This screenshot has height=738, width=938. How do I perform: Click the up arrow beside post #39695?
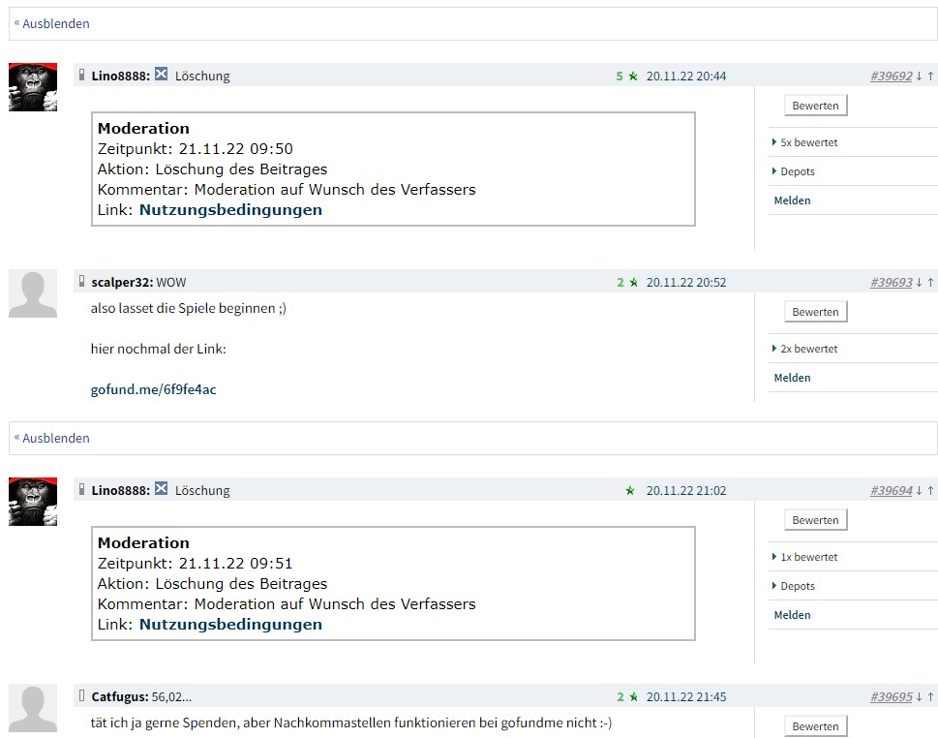click(x=930, y=695)
